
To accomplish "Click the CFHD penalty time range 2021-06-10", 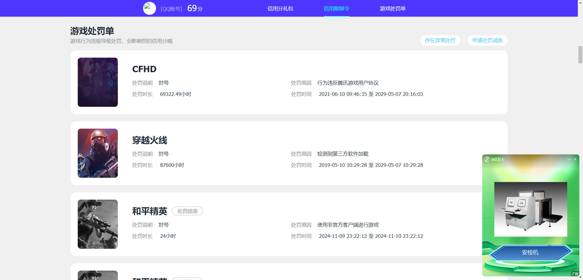I will point(371,94).
